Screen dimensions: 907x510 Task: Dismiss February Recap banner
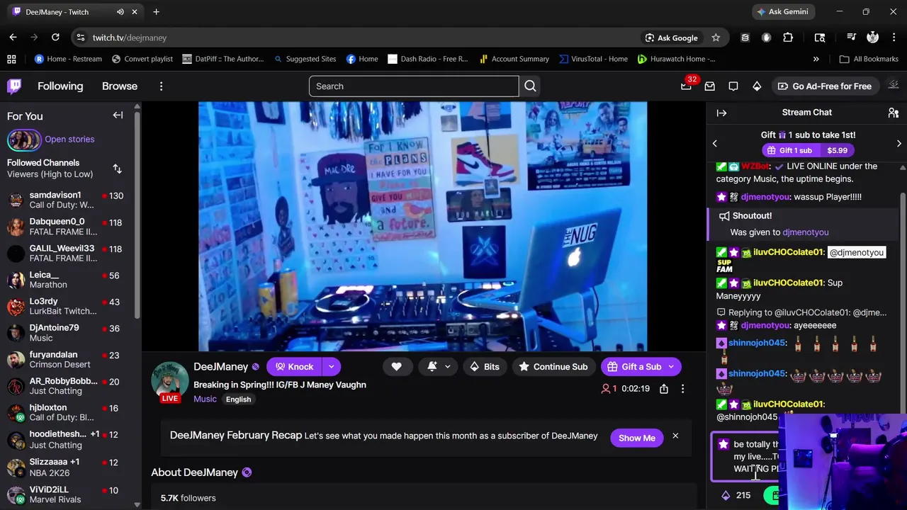click(675, 436)
